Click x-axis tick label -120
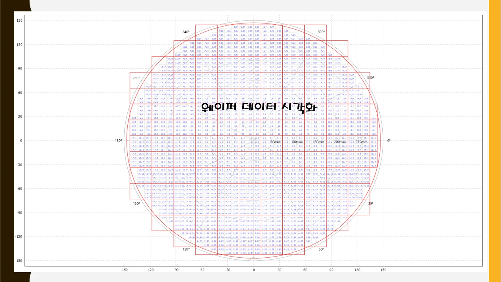The width and height of the screenshot is (501, 282). [150, 270]
